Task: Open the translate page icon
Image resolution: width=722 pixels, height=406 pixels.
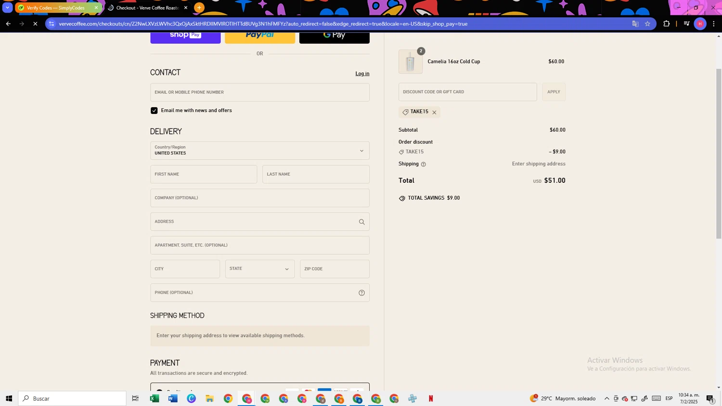Action: click(x=635, y=24)
